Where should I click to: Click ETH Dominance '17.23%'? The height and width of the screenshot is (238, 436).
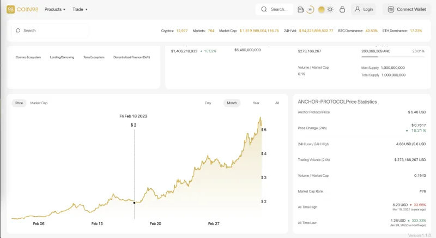pyautogui.click(x=416, y=31)
